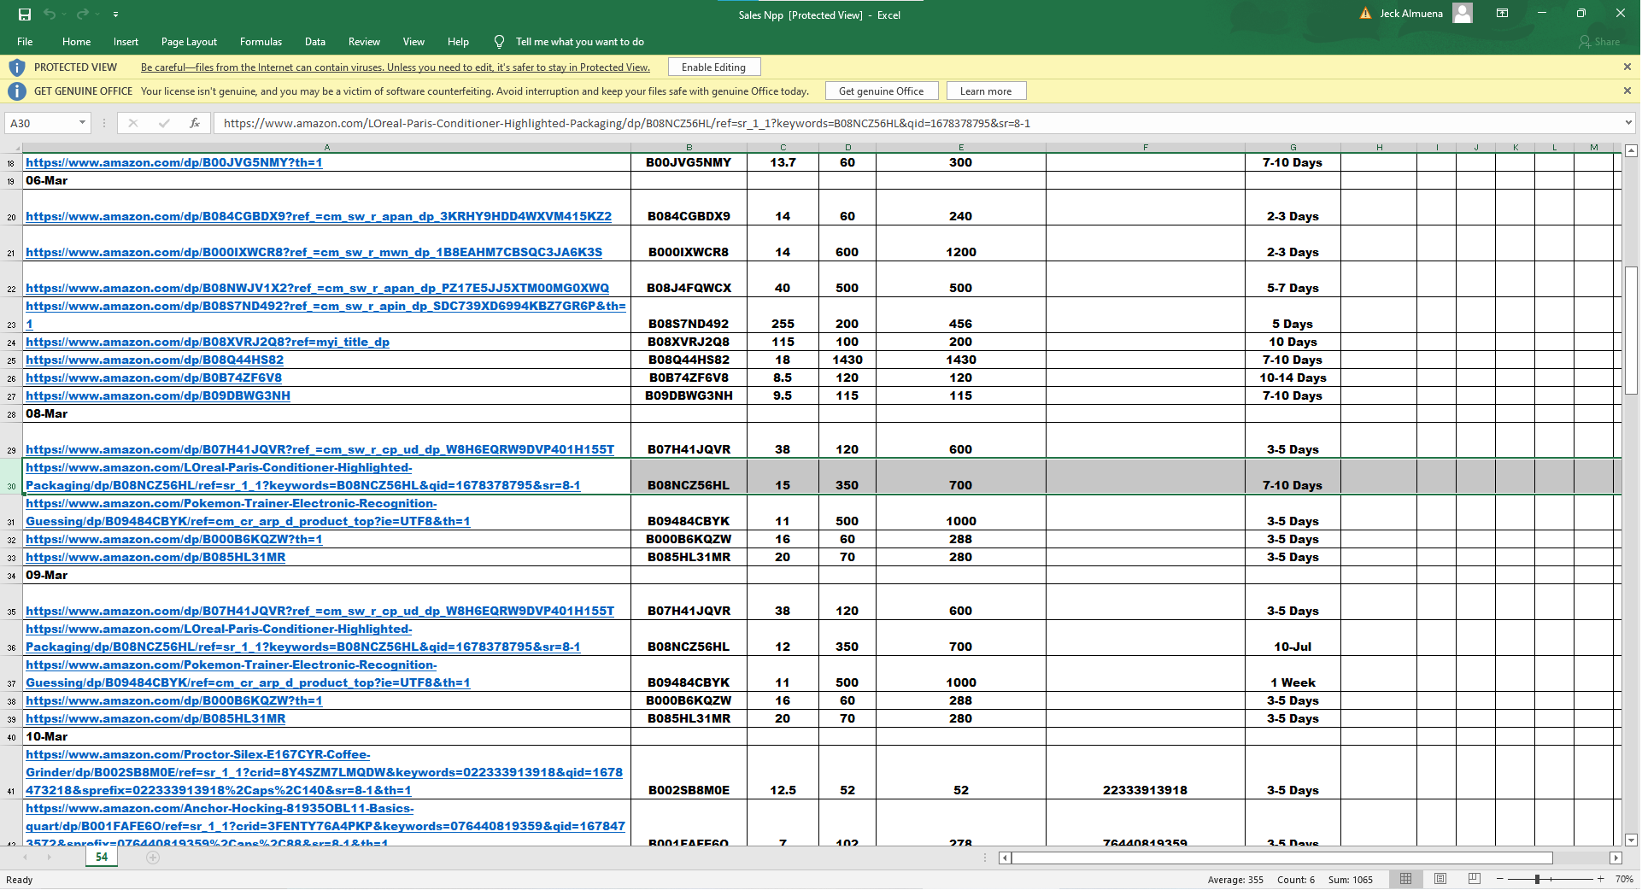Click cell containing B08J4FQWCX
The image size is (1642, 890).
[689, 279]
